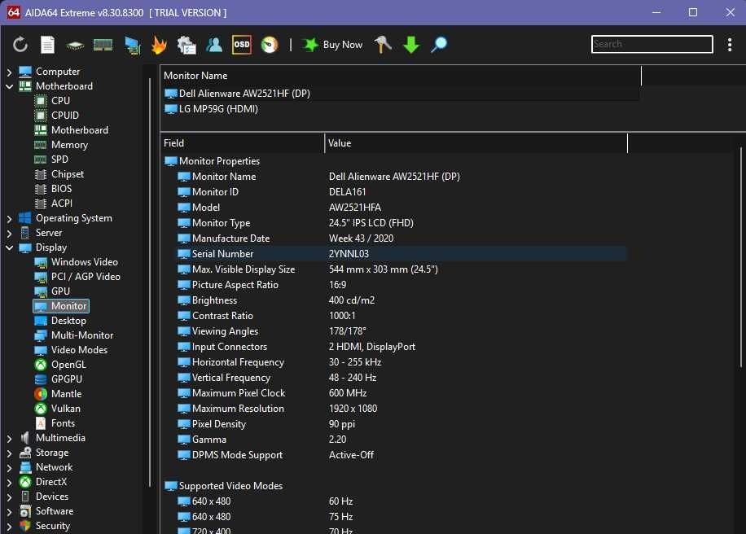Image resolution: width=746 pixels, height=534 pixels.
Task: Click the Motherboard sub-item under Motherboard
Action: [x=72, y=130]
